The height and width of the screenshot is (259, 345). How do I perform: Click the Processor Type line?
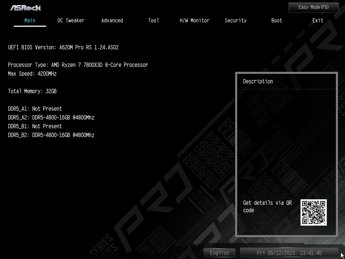coord(78,65)
